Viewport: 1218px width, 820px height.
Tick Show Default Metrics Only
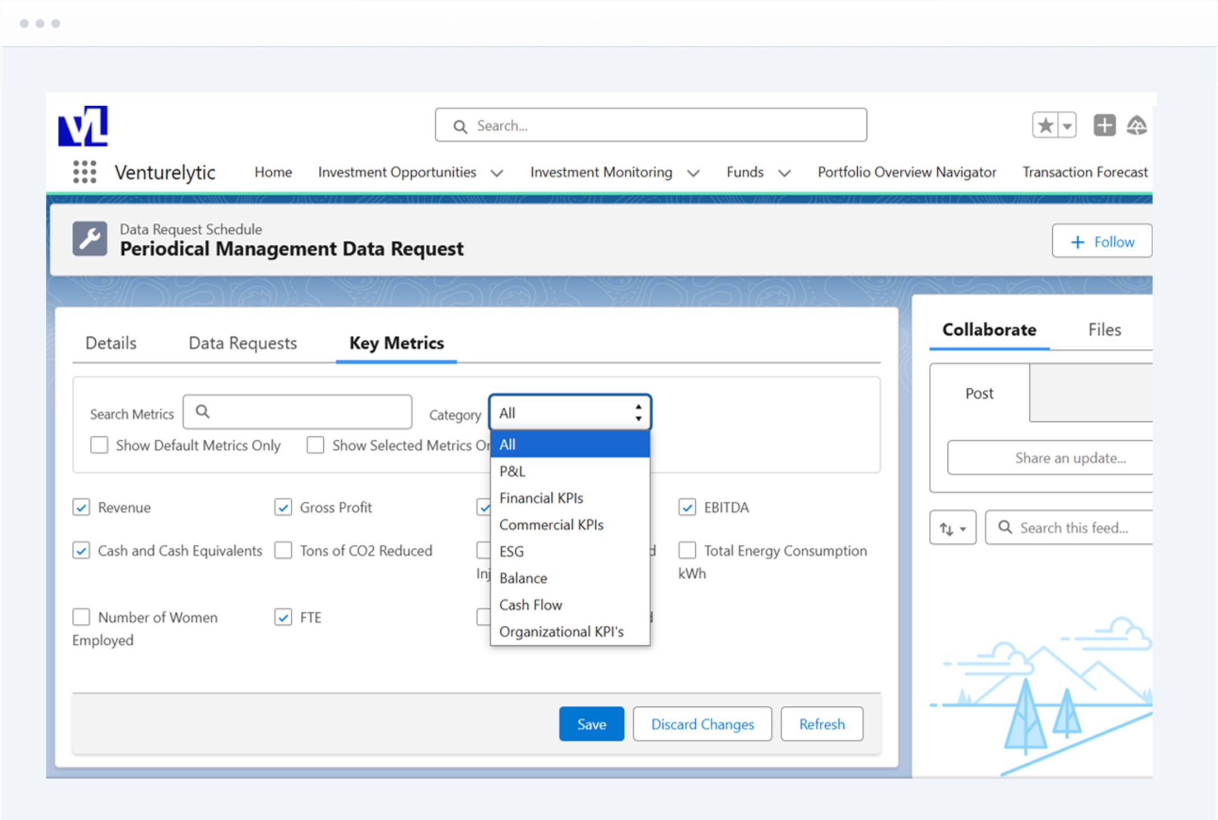pyautogui.click(x=99, y=445)
